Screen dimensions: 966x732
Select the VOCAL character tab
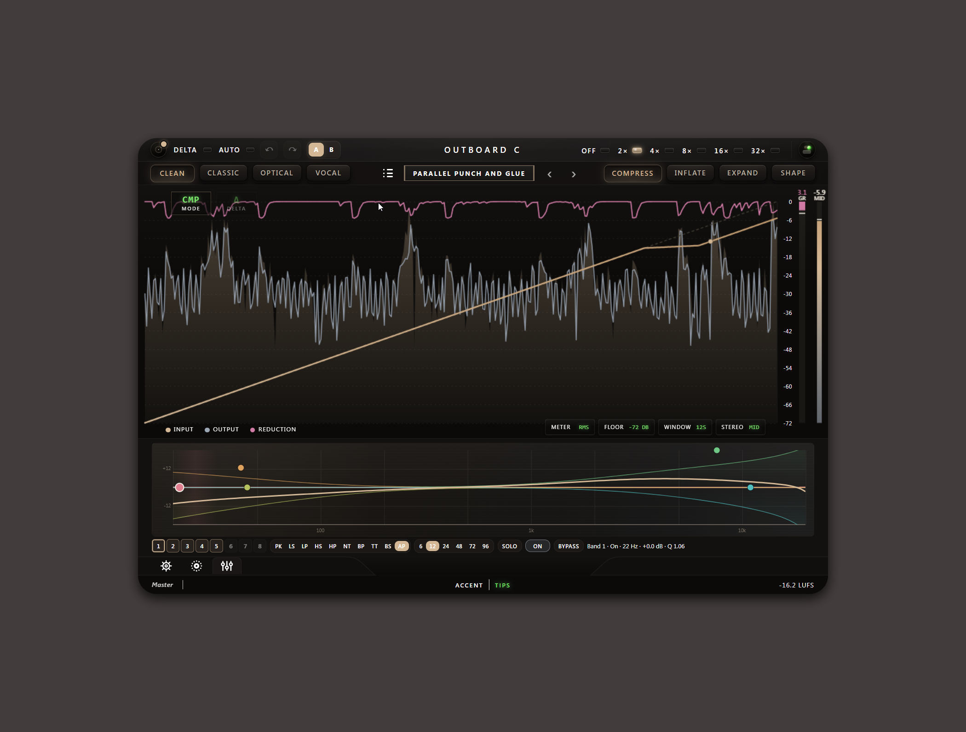coord(328,173)
